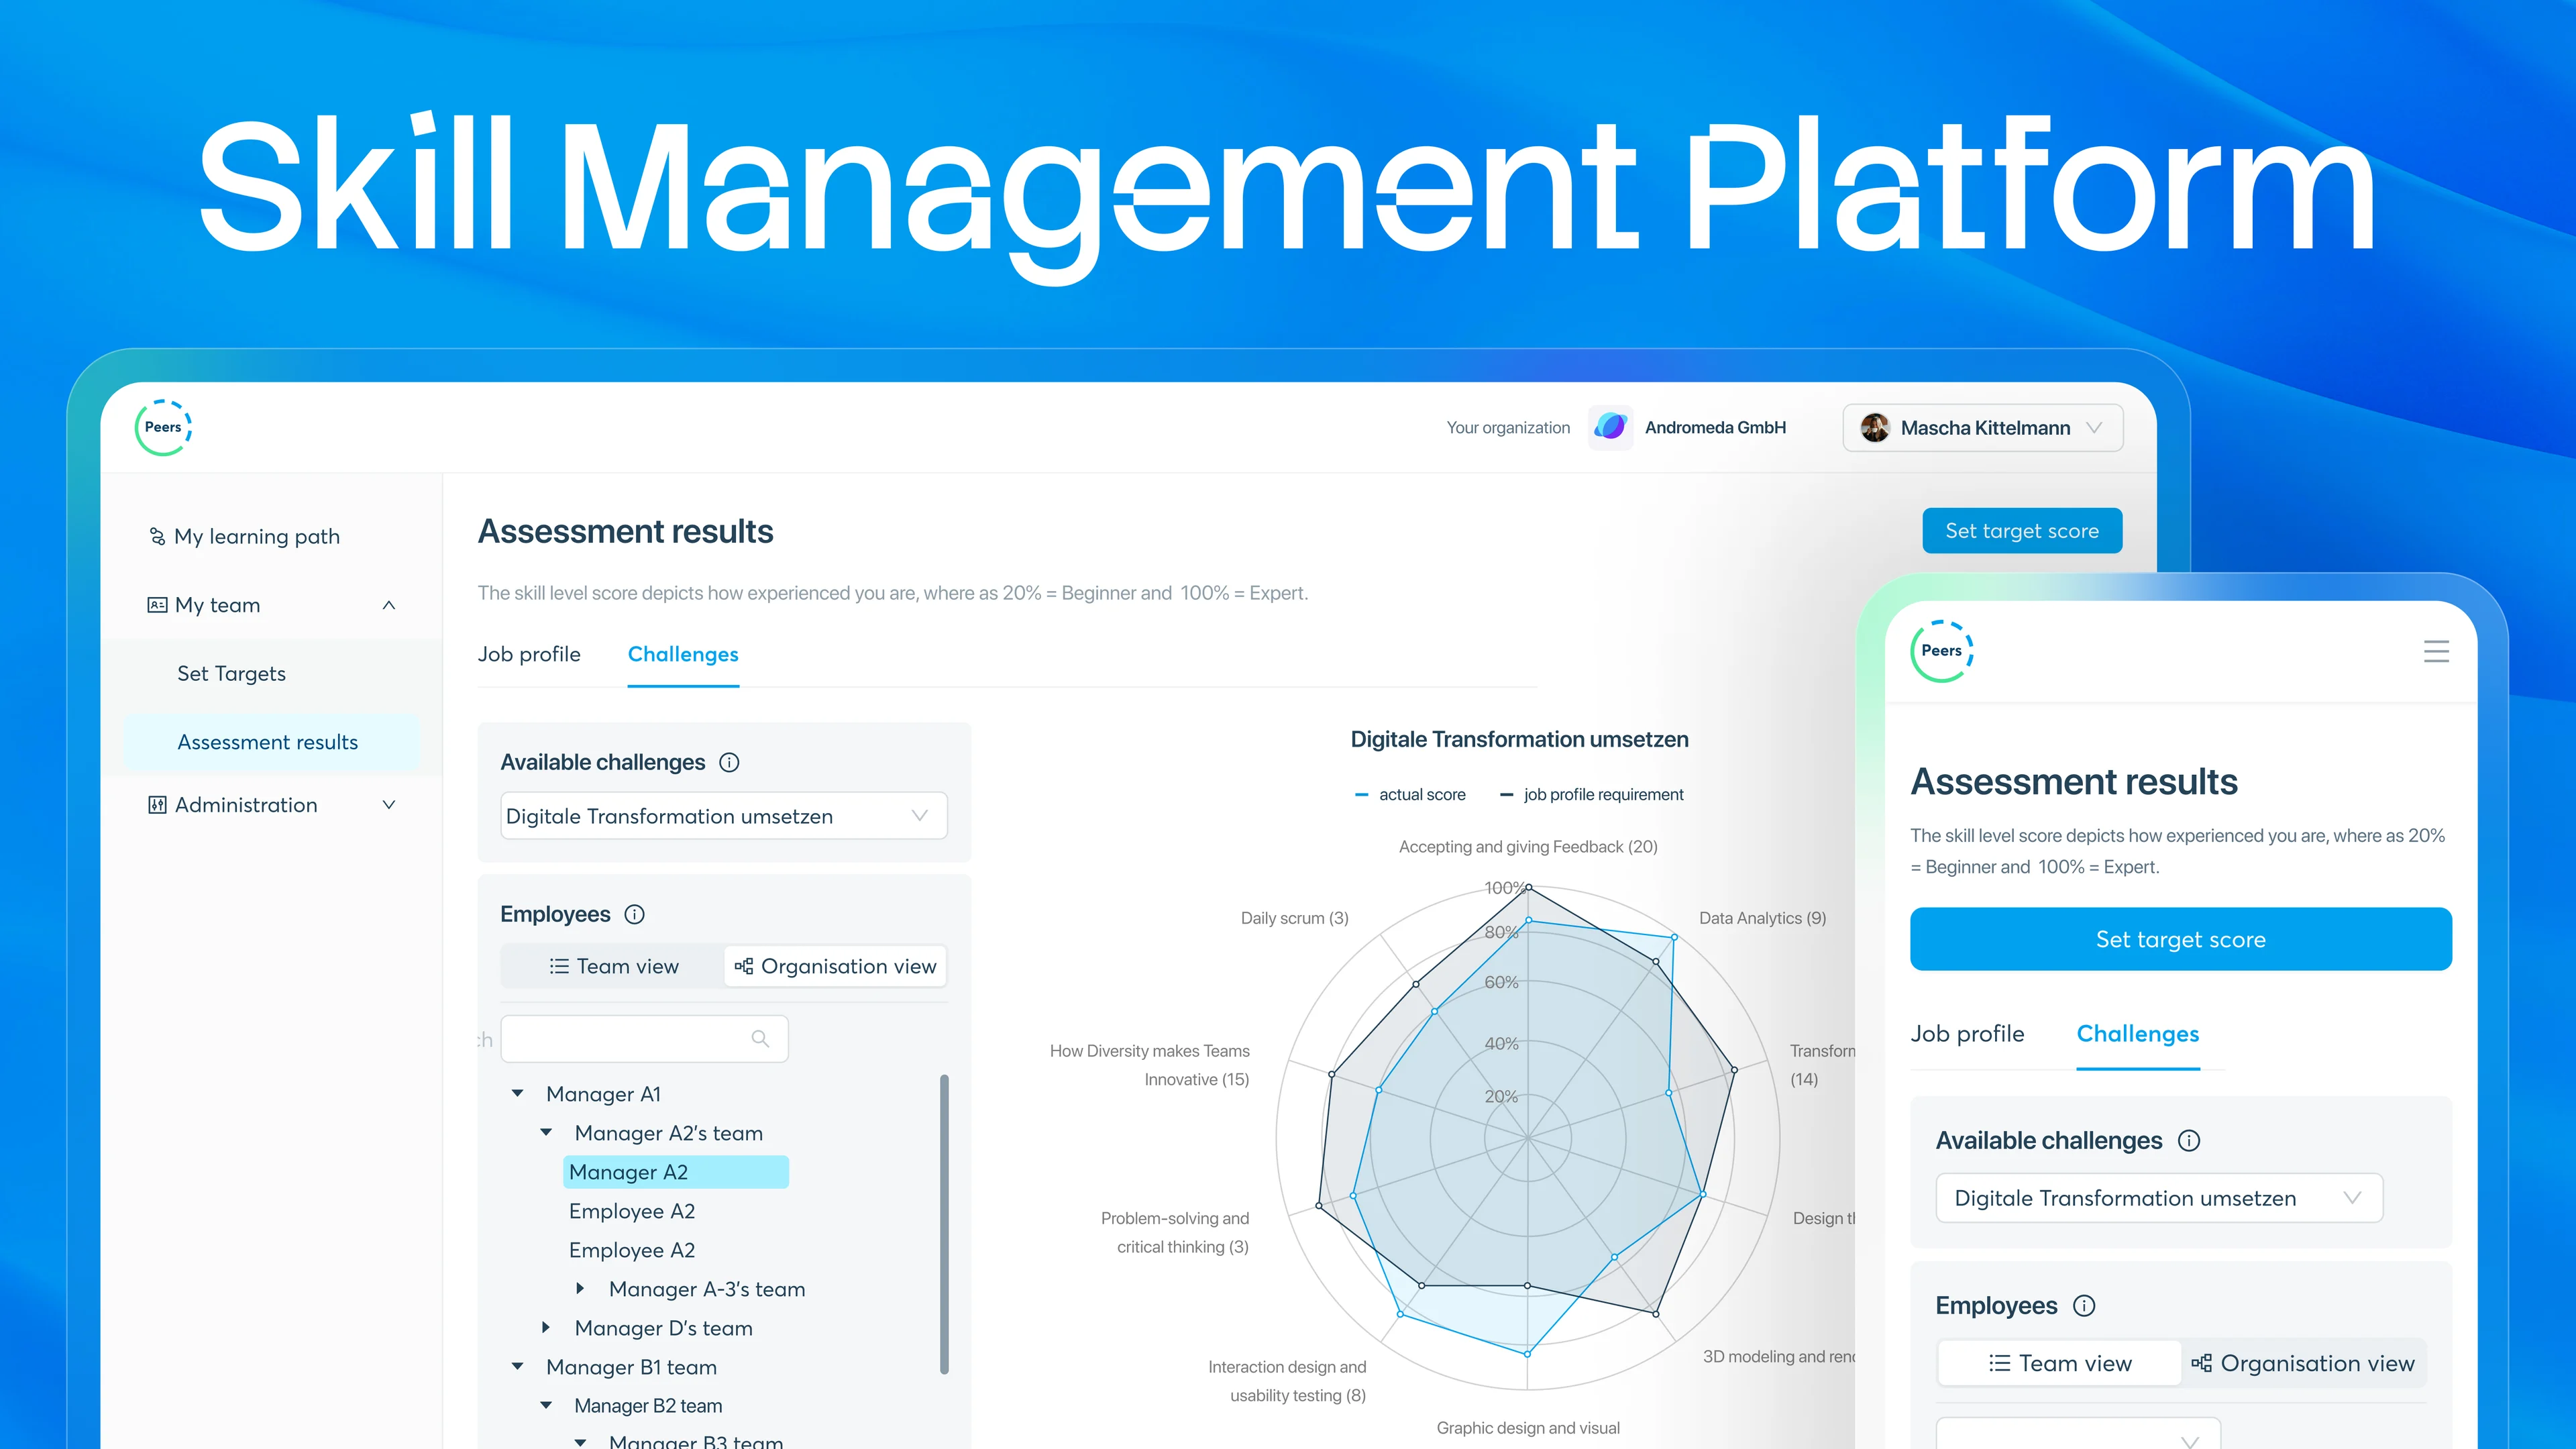2576x1449 pixels.
Task: Show info for Available challenges in desktop view
Action: [x=729, y=763]
